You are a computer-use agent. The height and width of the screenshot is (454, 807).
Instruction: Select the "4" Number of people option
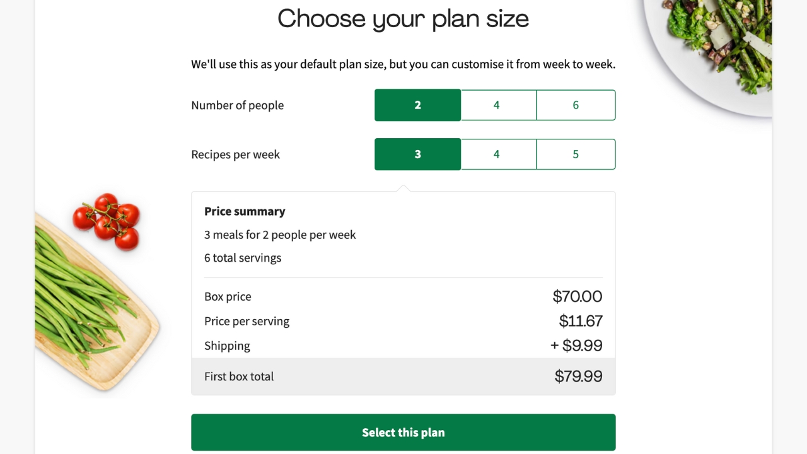tap(497, 105)
